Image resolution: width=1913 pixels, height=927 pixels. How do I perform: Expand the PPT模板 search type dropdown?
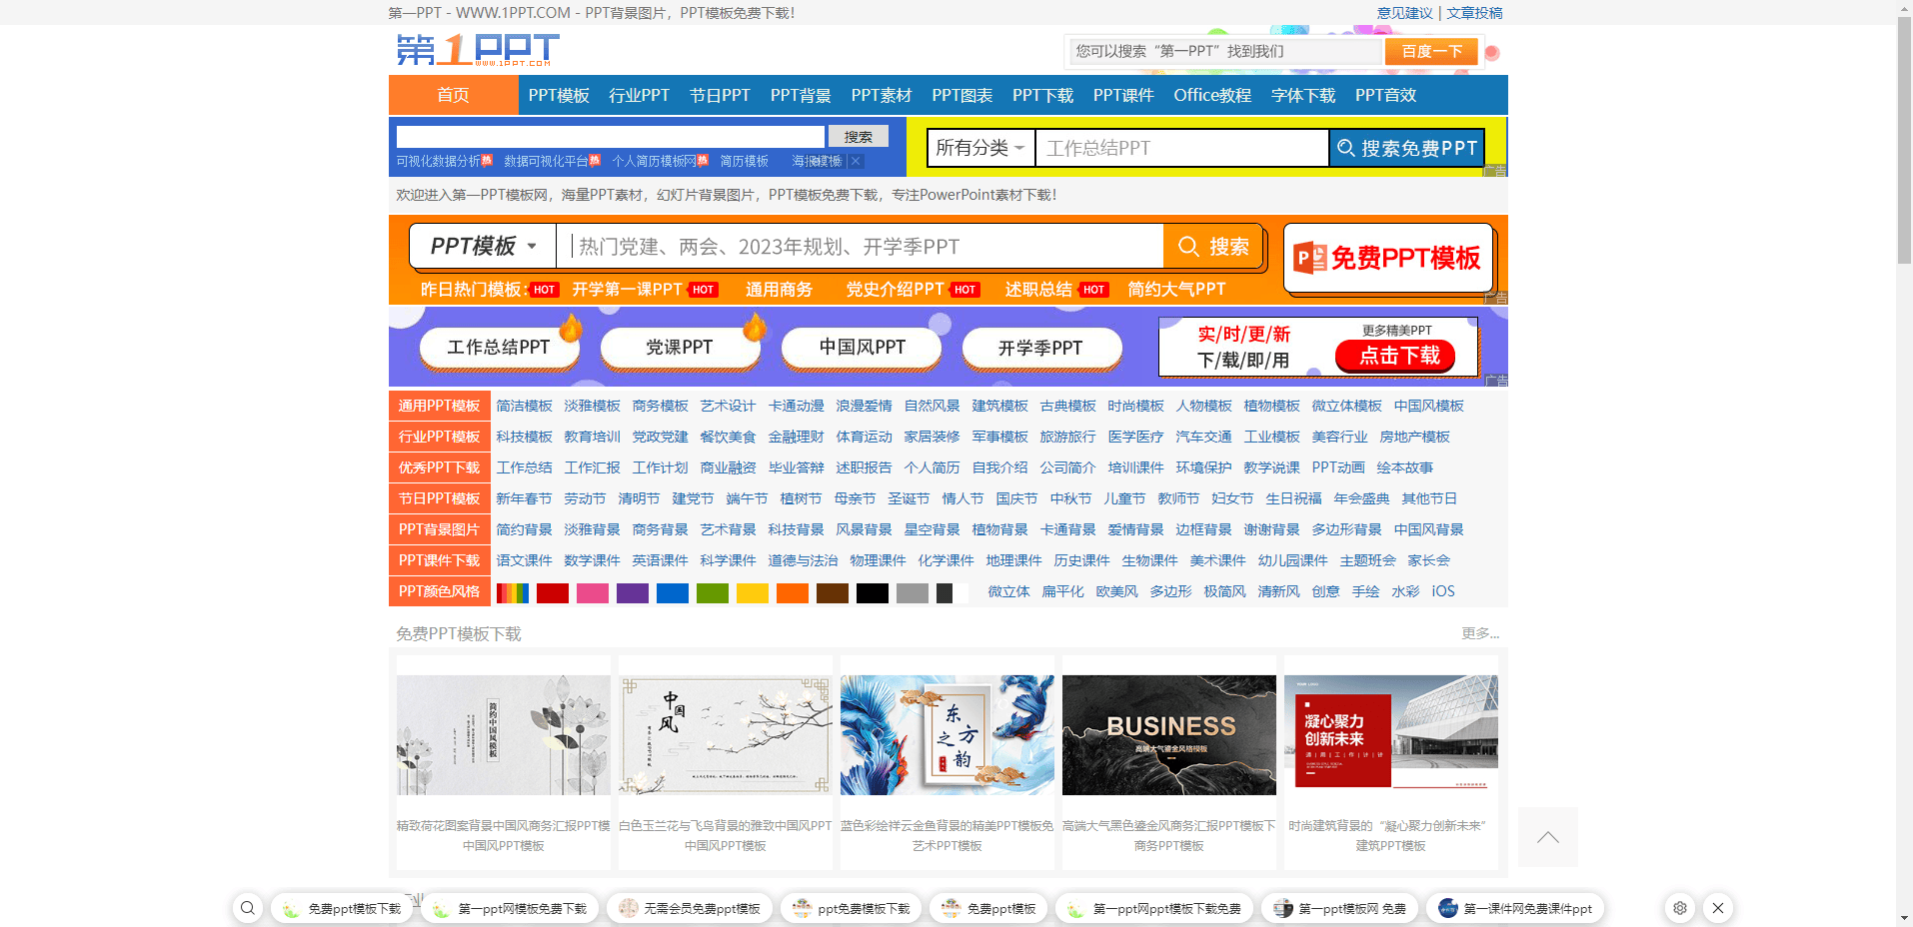coord(482,246)
